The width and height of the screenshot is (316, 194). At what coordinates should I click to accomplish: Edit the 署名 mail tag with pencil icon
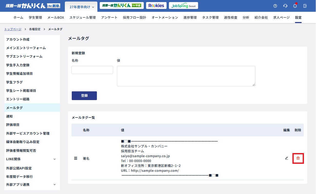coord(286,158)
